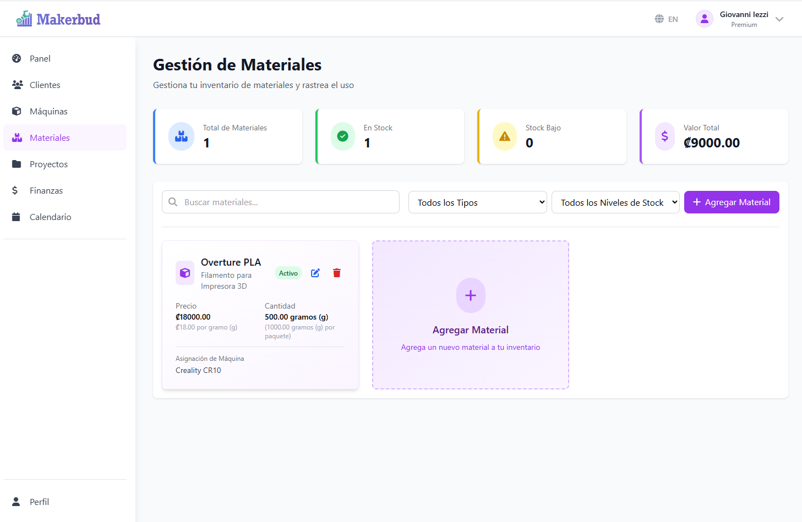The width and height of the screenshot is (802, 522).
Task: Click the search magnifier in the materials search bar
Action: click(x=172, y=202)
